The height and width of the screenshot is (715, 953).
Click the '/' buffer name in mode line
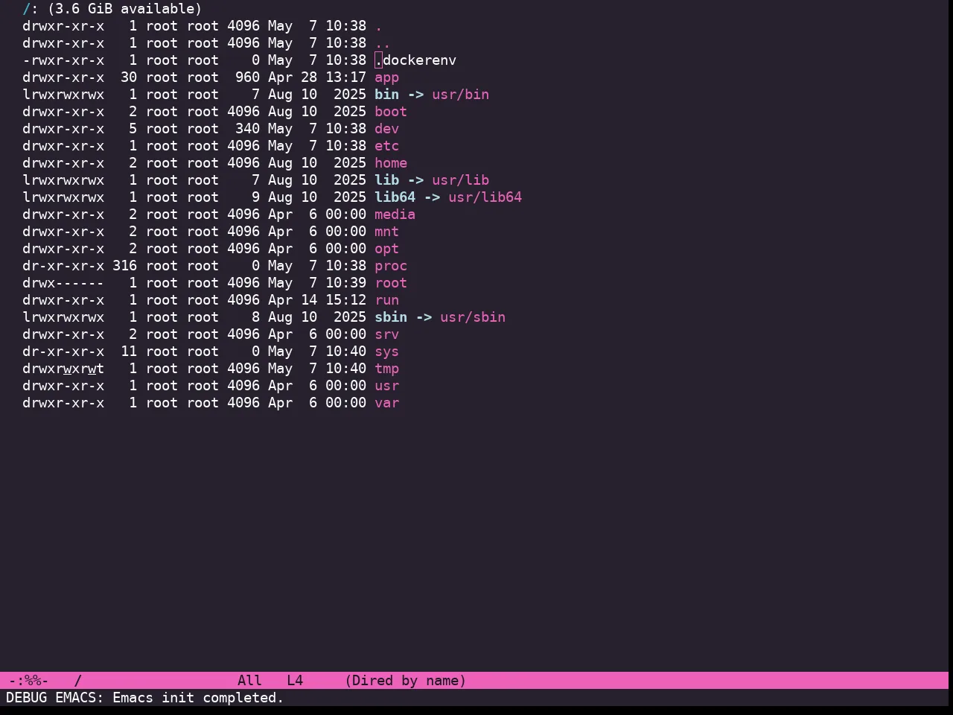point(78,681)
